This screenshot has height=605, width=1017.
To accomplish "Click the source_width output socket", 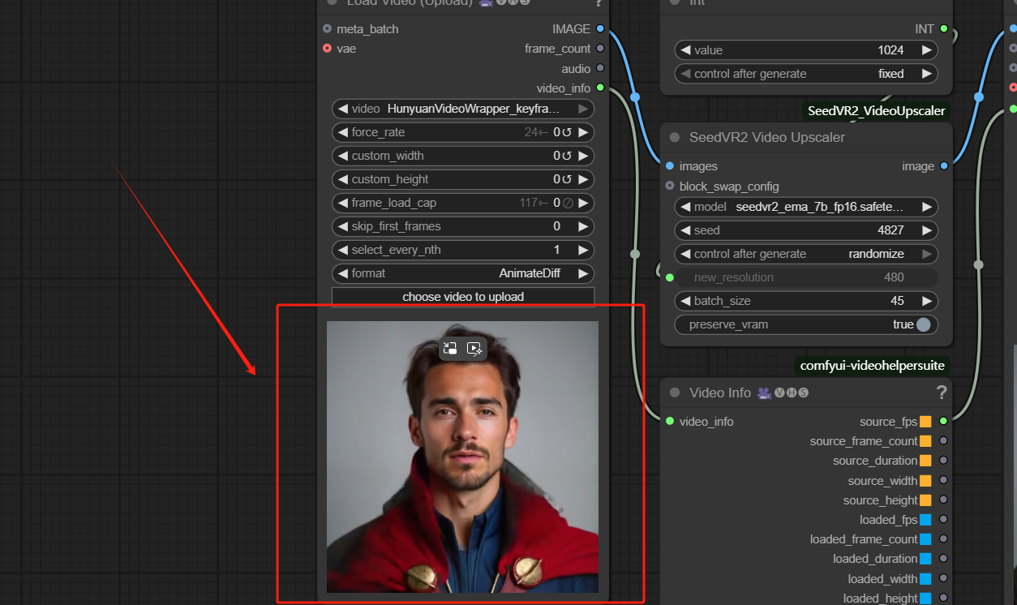I will 943,481.
